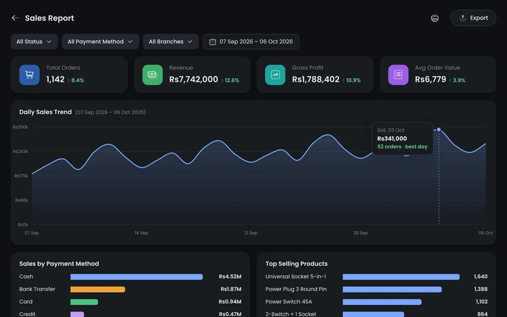Click the Bank Transfer amount Rs1.87M
The height and width of the screenshot is (317, 507).
click(231, 289)
